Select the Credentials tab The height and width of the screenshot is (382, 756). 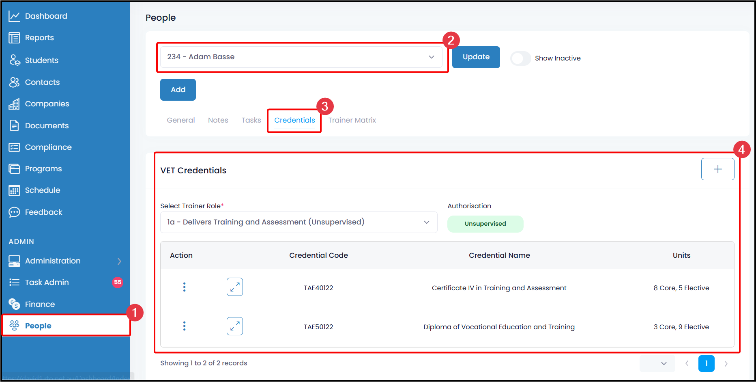click(x=295, y=120)
